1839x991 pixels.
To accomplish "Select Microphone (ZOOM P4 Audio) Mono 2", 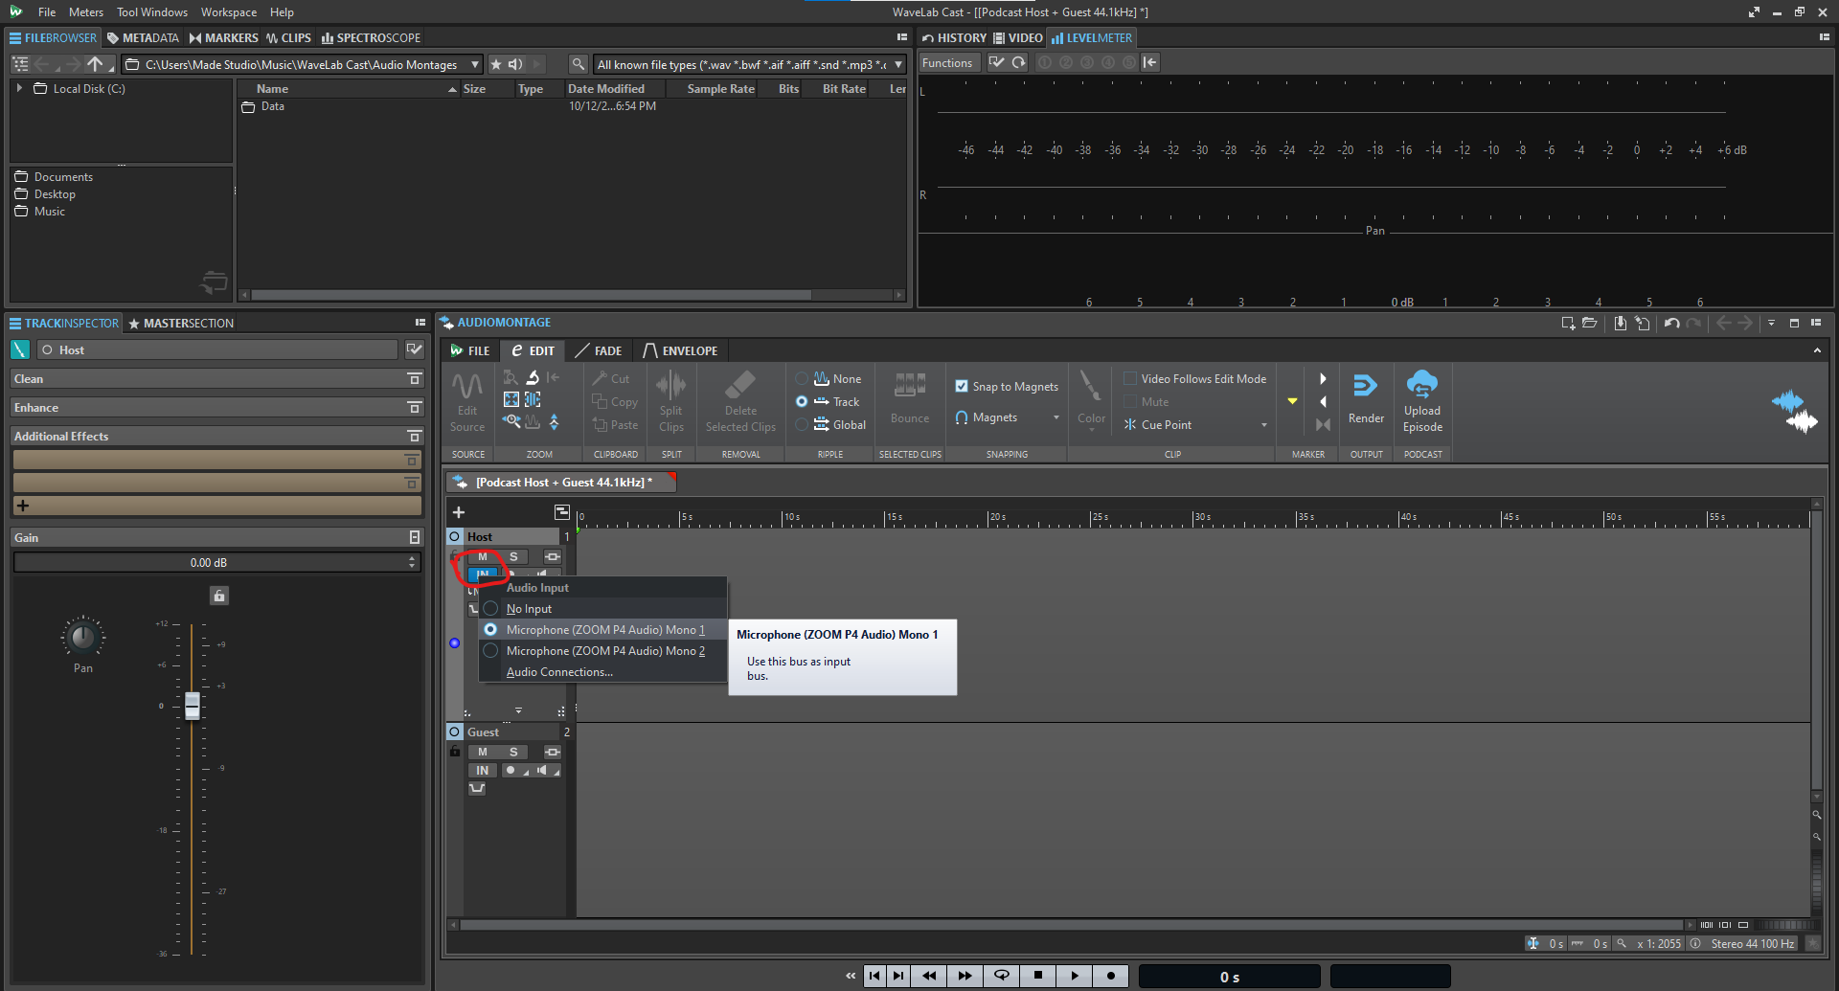I will click(602, 651).
